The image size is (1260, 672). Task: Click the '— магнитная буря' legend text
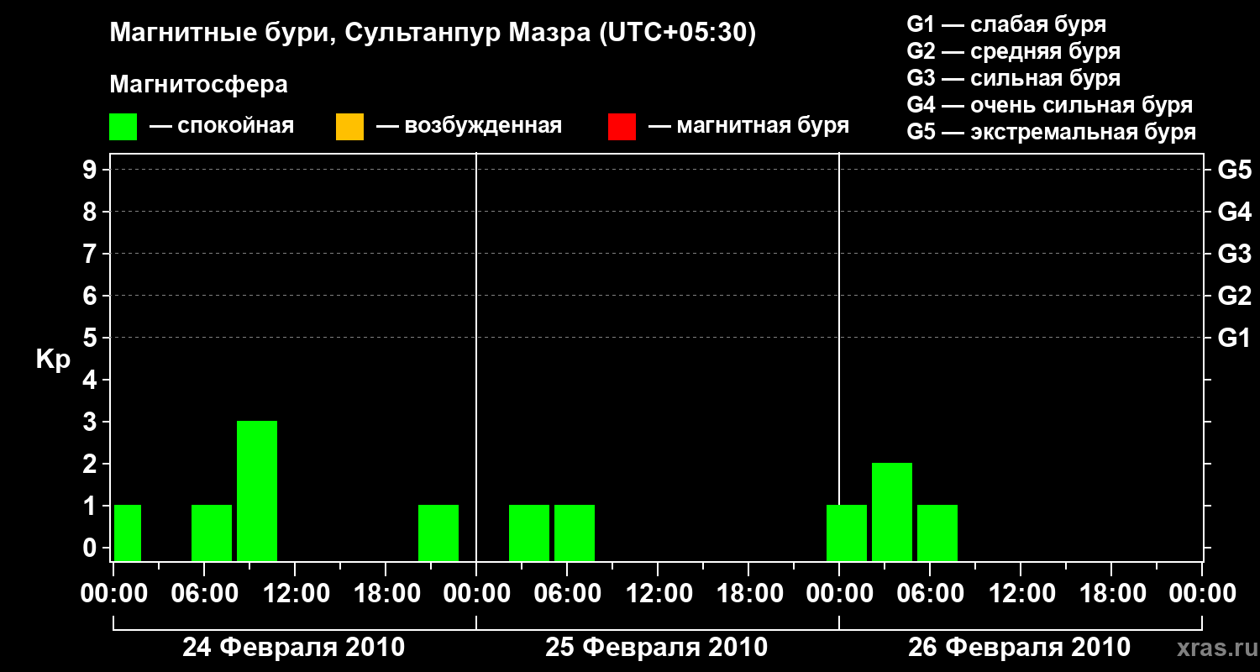click(x=748, y=127)
